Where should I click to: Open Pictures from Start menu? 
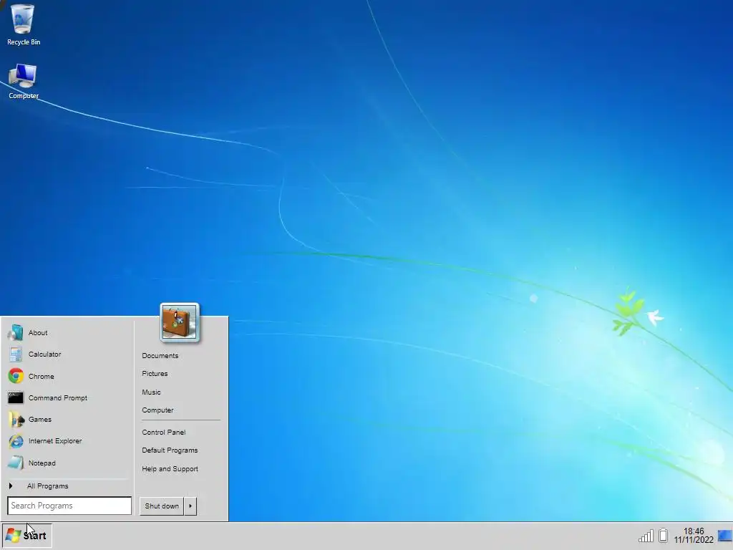click(x=155, y=374)
